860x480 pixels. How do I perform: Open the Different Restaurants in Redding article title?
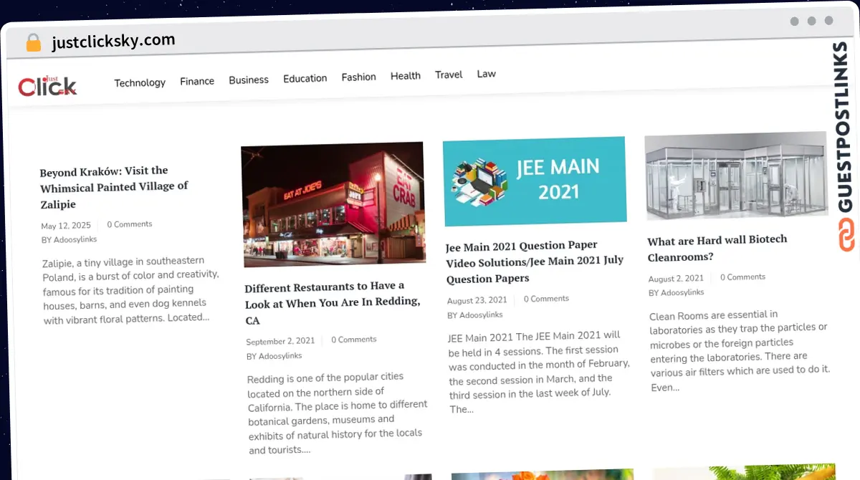[332, 302]
